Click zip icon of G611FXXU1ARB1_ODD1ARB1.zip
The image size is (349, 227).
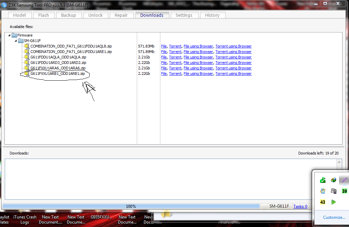tap(27, 74)
